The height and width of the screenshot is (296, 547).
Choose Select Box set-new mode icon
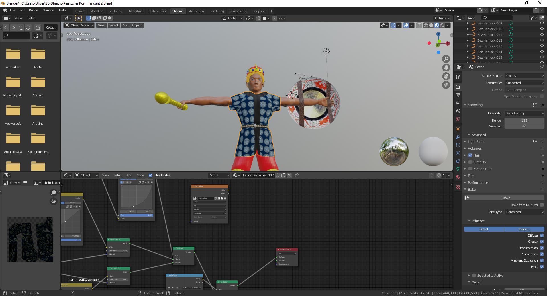tap(89, 18)
